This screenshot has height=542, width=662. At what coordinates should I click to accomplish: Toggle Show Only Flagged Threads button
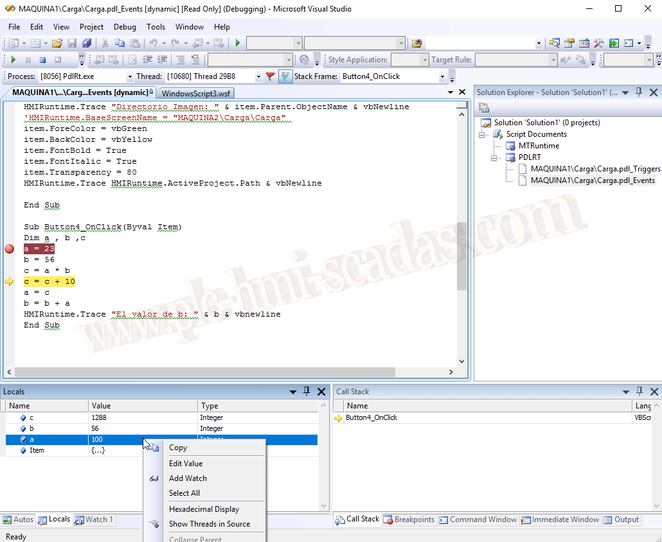click(x=285, y=76)
